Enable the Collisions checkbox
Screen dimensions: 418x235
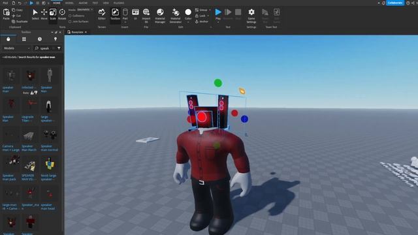(70, 16)
